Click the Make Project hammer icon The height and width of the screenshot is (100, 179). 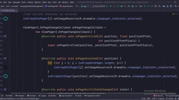pos(77,6)
